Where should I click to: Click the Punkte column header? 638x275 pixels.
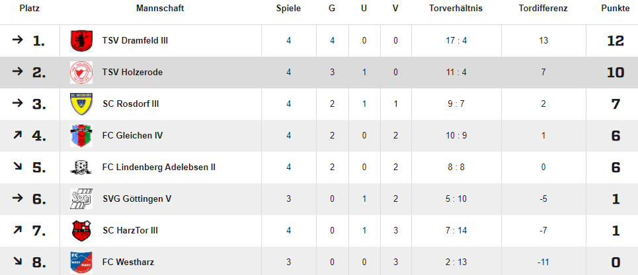616,9
